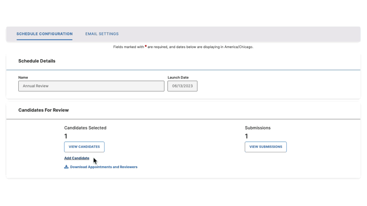The image size is (367, 206).
Task: Click the Name label above Annual Review
Action: [x=23, y=78]
